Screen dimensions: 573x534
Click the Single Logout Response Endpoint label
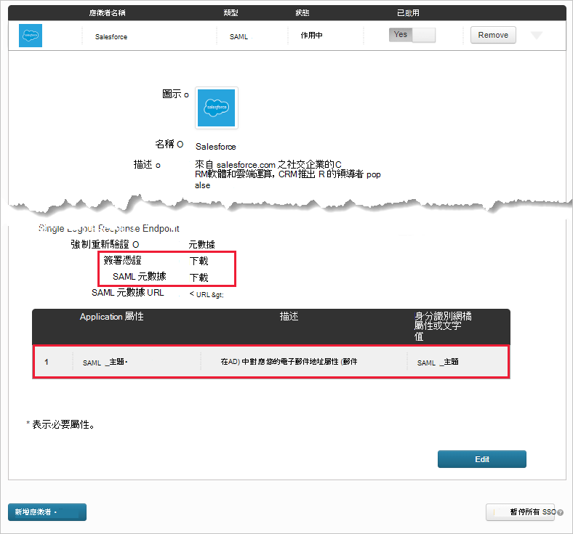[109, 228]
